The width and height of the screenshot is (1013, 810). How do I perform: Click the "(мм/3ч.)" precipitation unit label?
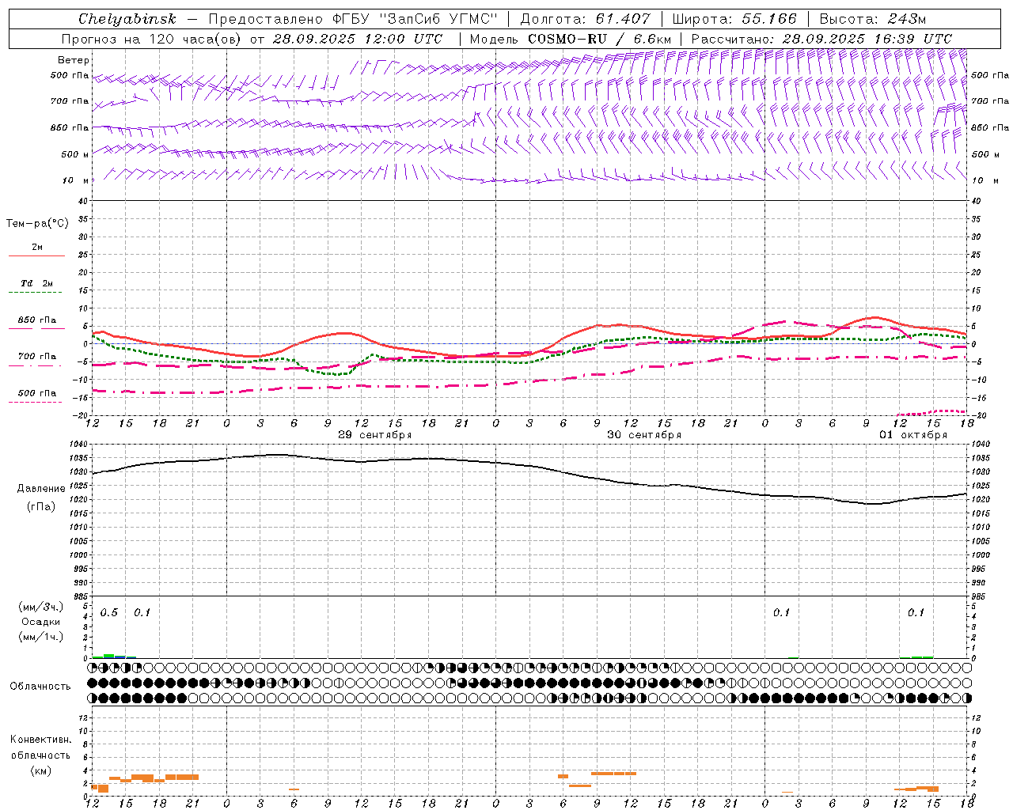point(40,607)
